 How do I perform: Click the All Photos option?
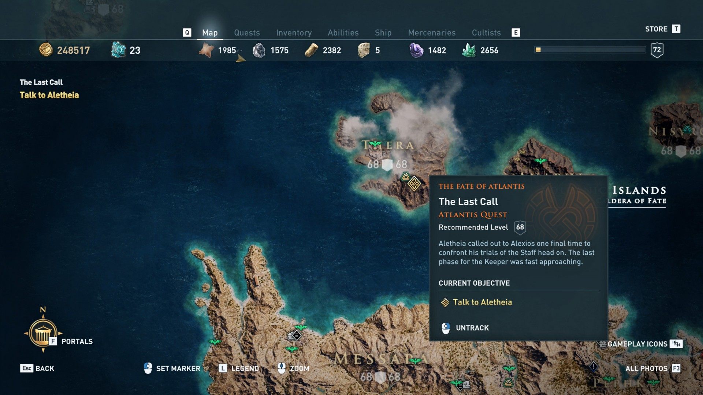coord(653,368)
